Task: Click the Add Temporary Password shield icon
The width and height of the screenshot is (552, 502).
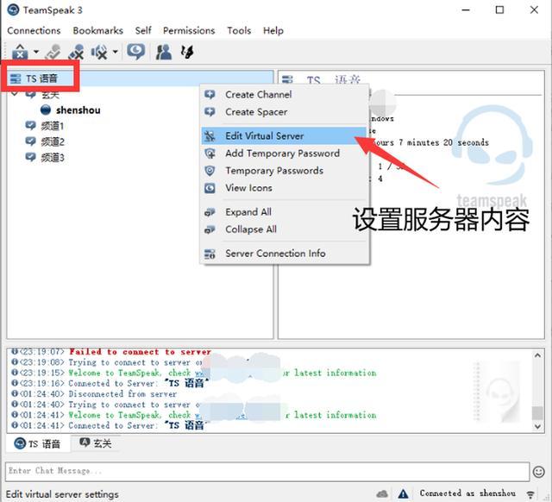Action: click(210, 154)
